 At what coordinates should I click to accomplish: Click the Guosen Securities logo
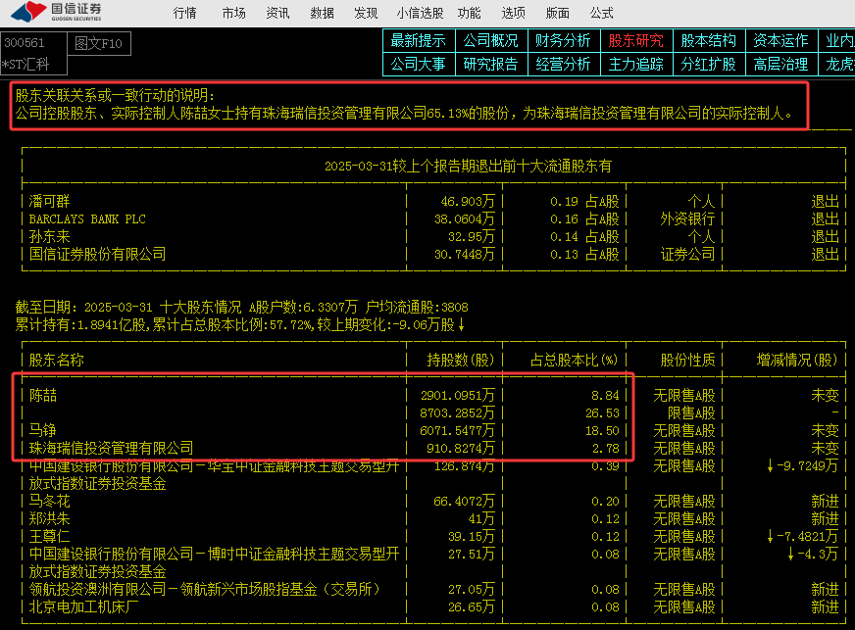click(57, 12)
